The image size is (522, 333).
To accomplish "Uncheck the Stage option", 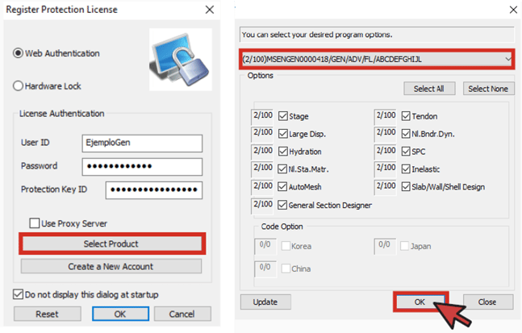I will [x=283, y=116].
